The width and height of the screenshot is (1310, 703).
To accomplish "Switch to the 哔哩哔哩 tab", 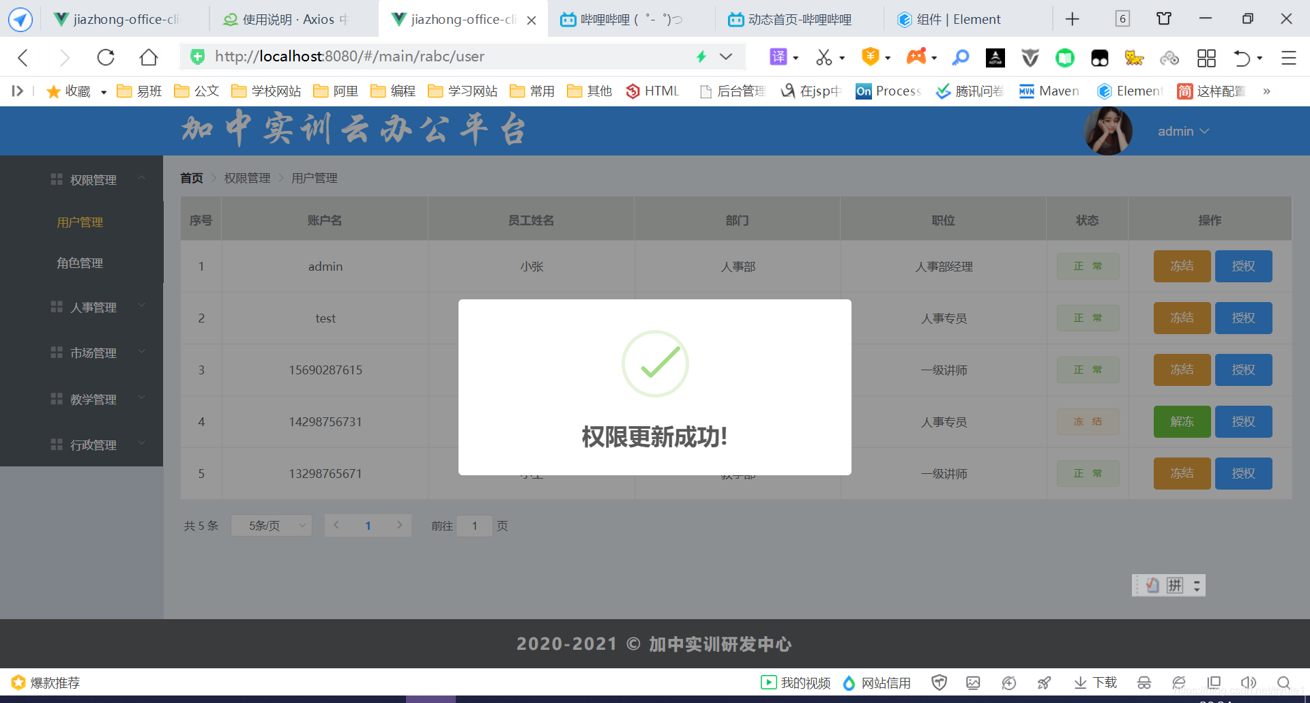I will pos(631,19).
